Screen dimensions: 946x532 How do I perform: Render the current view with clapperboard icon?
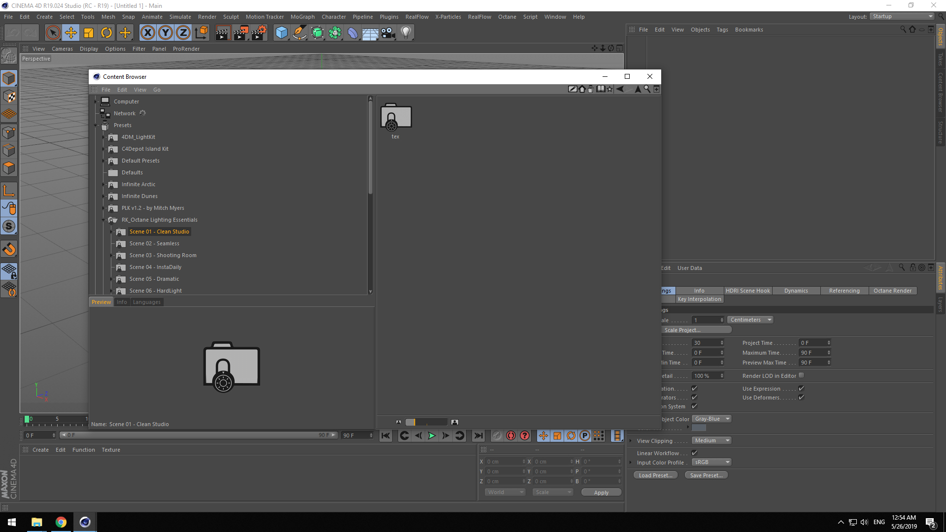[x=223, y=33]
